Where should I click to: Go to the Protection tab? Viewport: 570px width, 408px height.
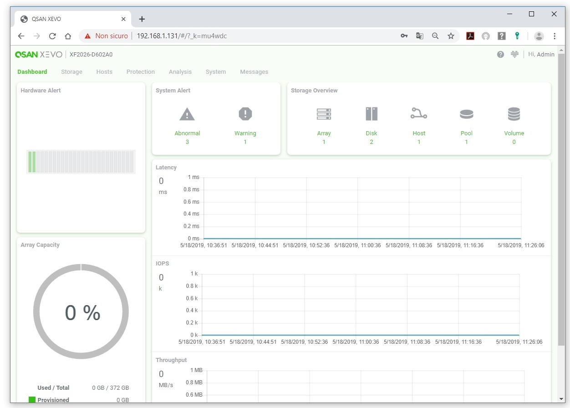click(x=140, y=72)
